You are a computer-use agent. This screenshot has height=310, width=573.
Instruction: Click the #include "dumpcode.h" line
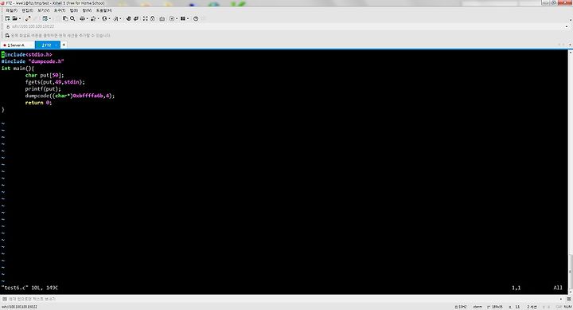pos(33,61)
